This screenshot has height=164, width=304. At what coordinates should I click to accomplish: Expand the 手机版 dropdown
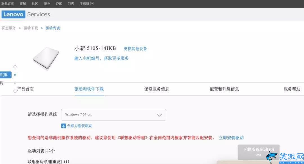pos(86,4)
